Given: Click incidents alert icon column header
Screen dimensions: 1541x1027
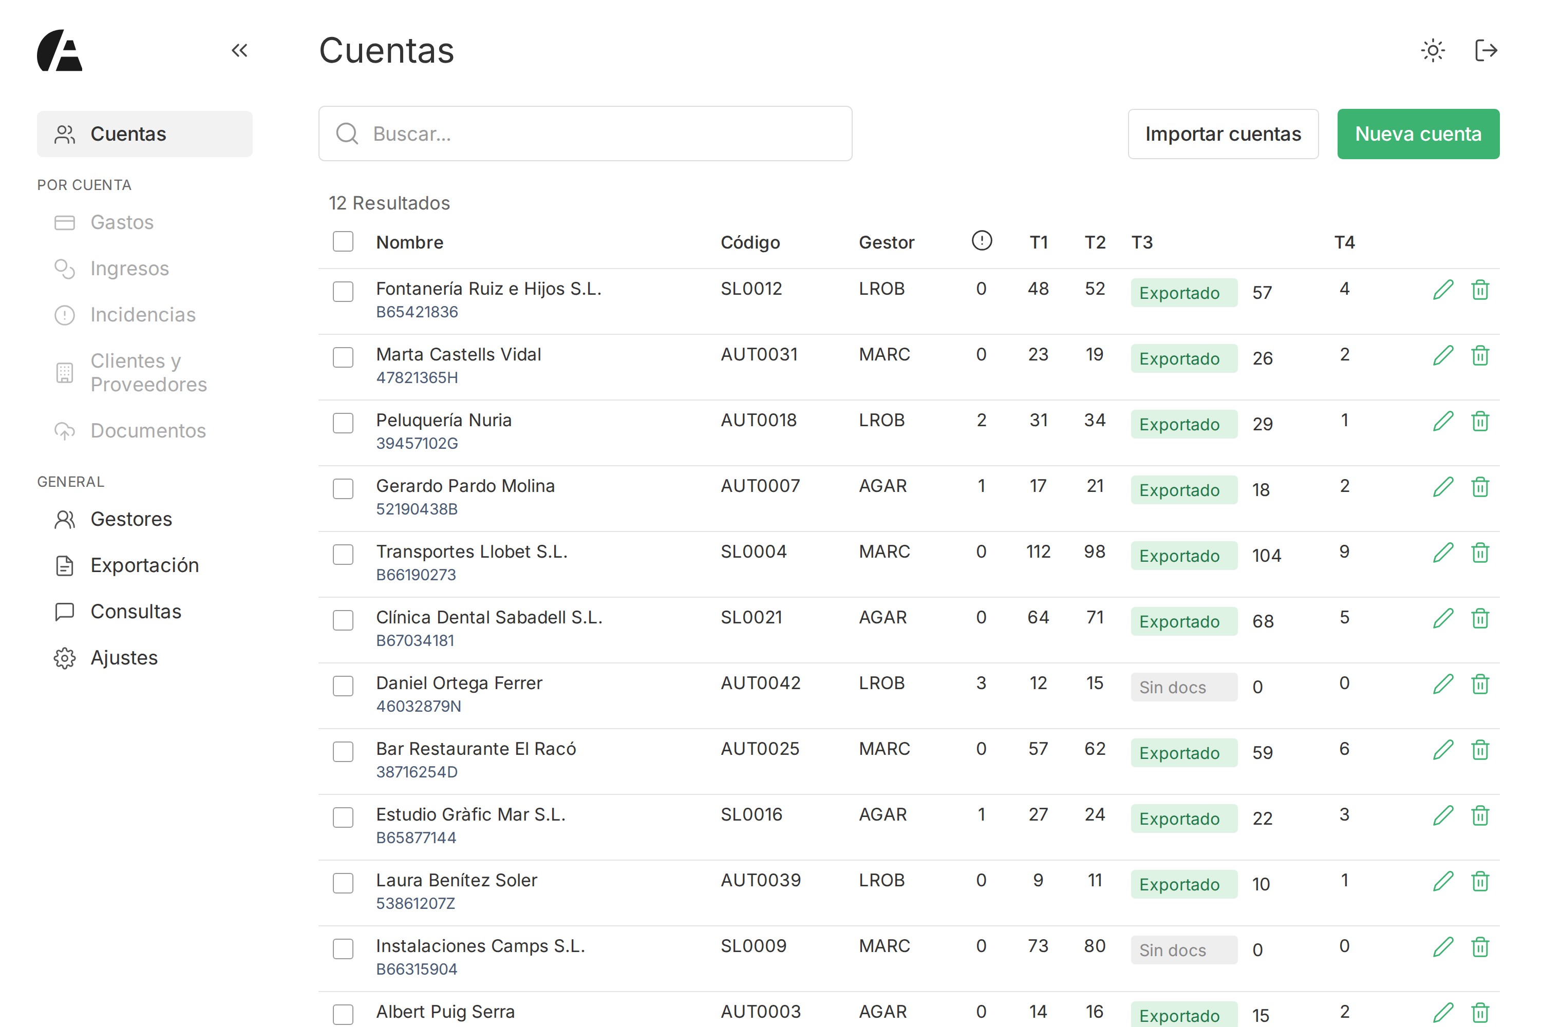Looking at the screenshot, I should 982,241.
